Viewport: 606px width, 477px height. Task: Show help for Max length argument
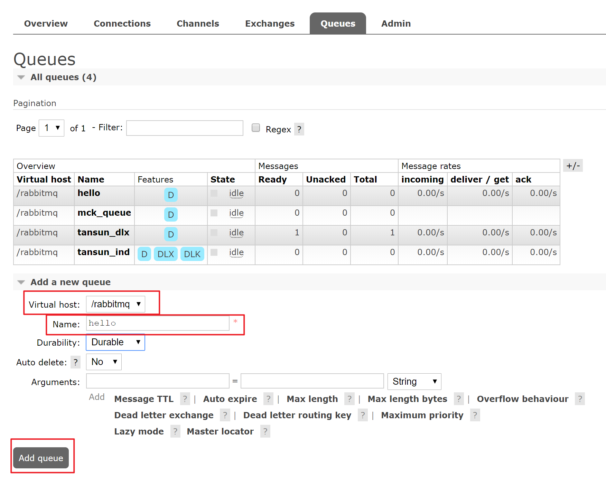point(349,399)
